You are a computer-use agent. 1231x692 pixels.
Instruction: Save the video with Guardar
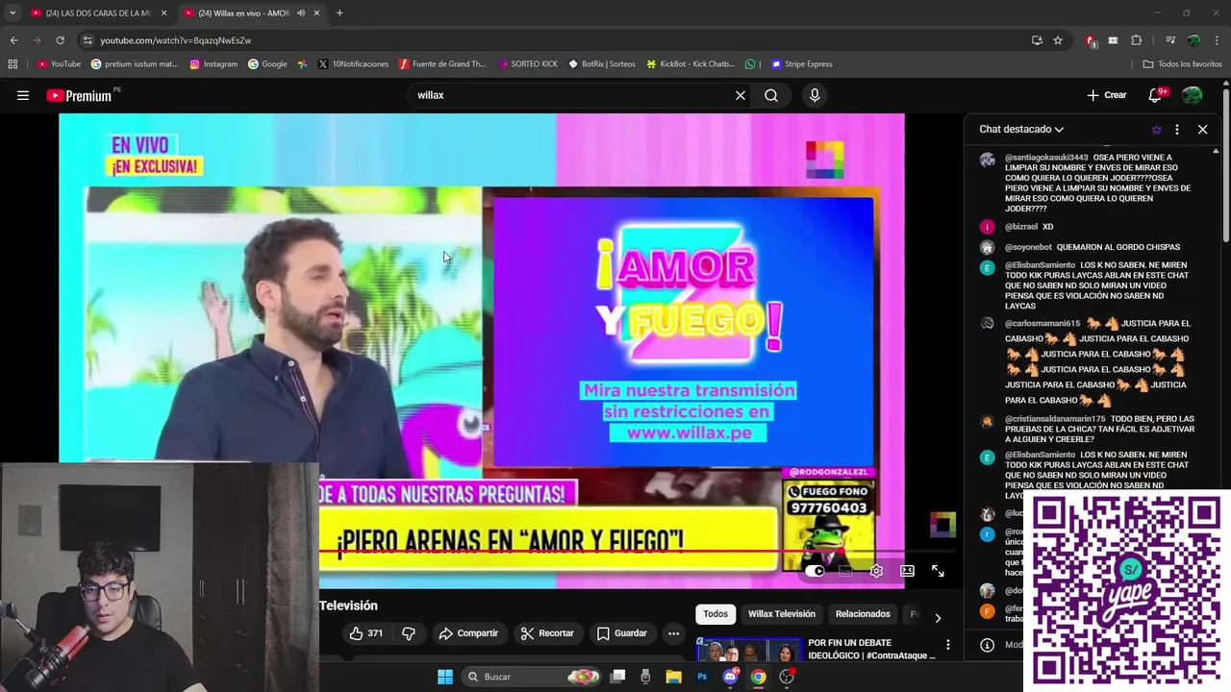click(x=621, y=633)
